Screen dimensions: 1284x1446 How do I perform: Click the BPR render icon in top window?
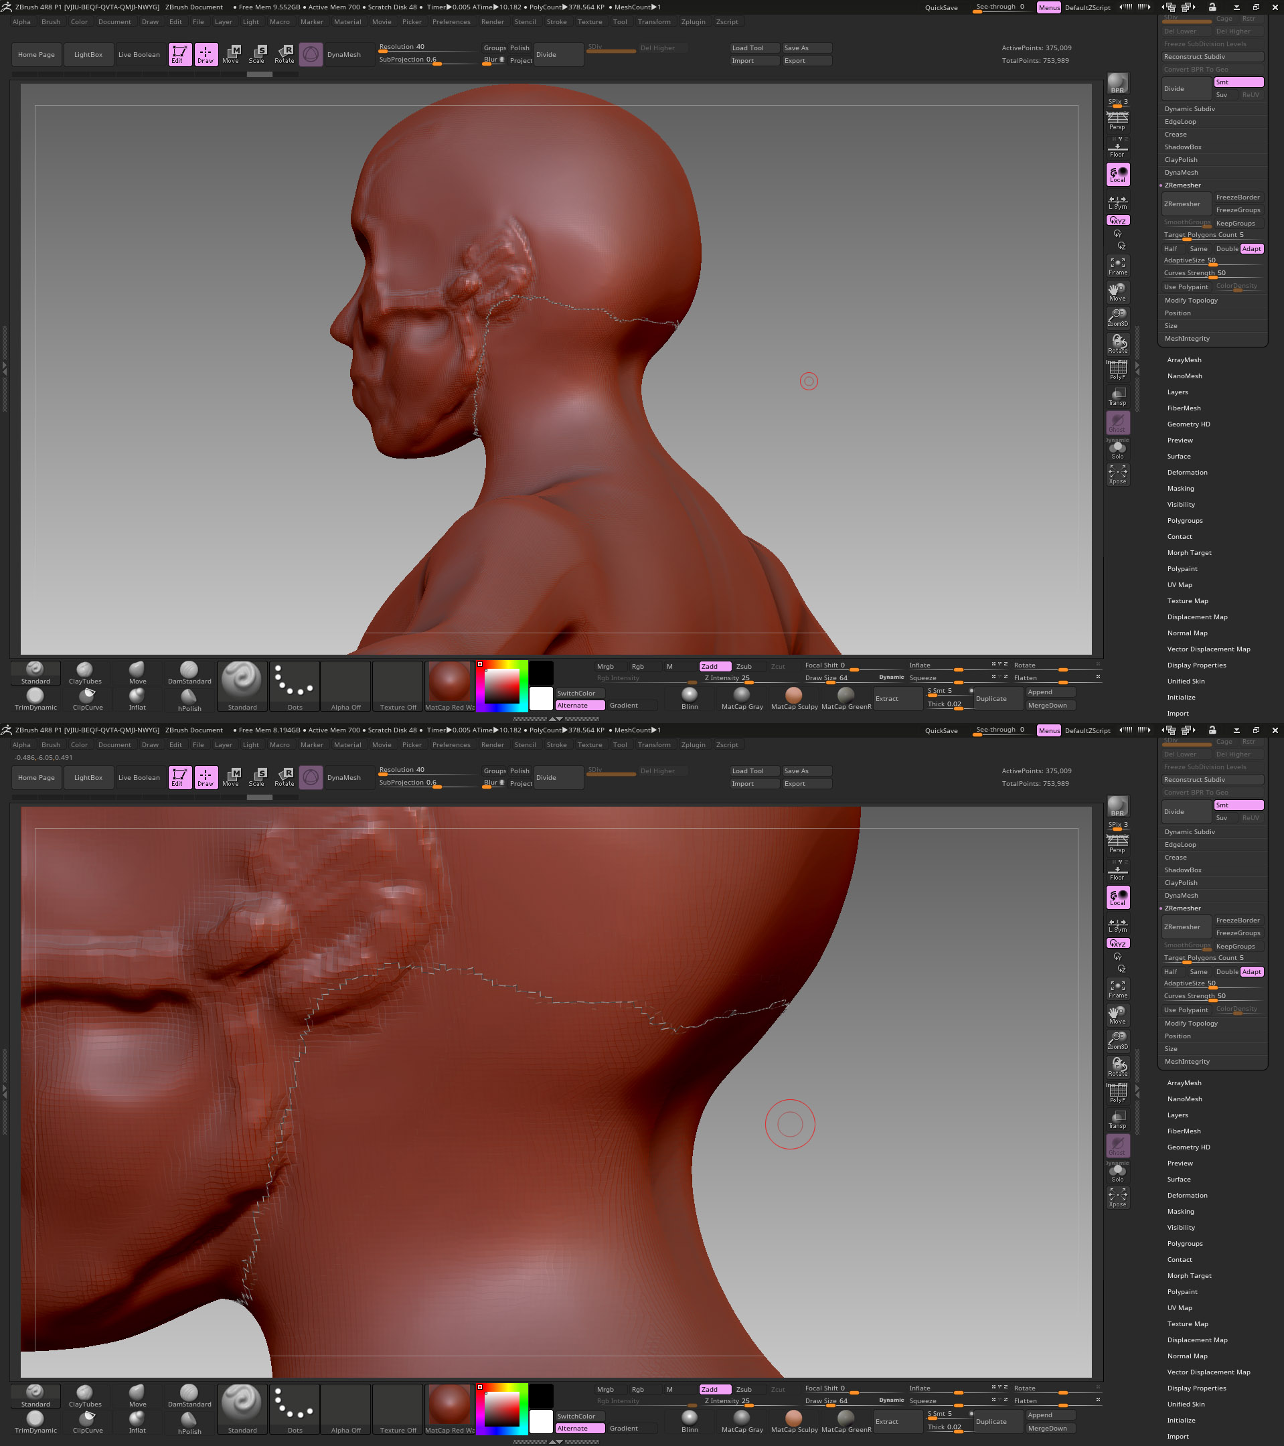point(1117,84)
